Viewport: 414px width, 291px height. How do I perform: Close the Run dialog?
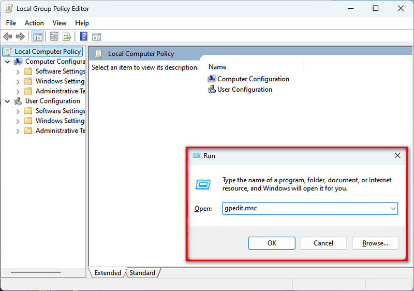397,155
